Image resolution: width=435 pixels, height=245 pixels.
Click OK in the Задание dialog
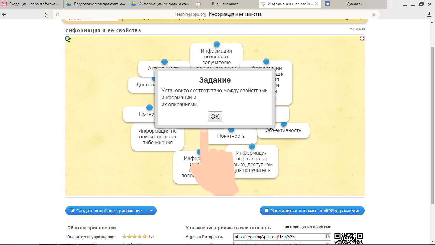(x=215, y=116)
